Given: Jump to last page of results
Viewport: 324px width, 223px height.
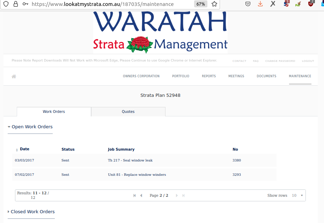Looking at the screenshot, I should (x=183, y=195).
